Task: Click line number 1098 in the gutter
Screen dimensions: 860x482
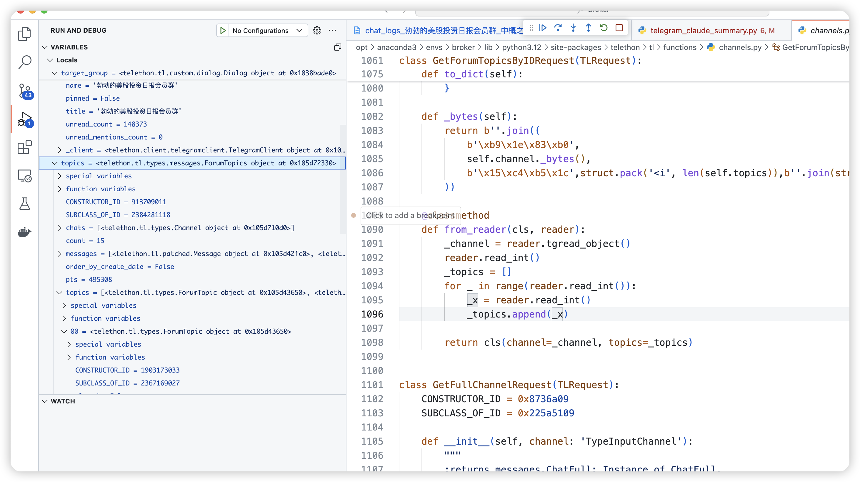Action: point(372,343)
